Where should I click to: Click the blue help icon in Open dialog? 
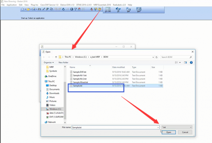191,62
